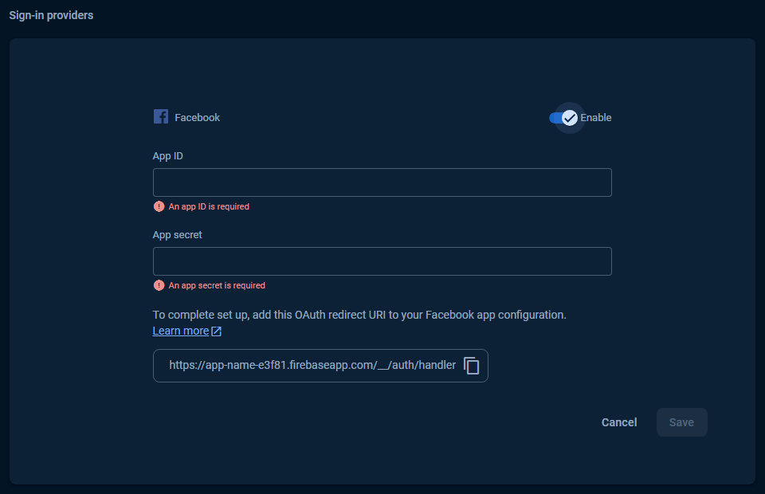Click the App secret error warning icon
Image resolution: width=765 pixels, height=494 pixels.
(x=159, y=285)
